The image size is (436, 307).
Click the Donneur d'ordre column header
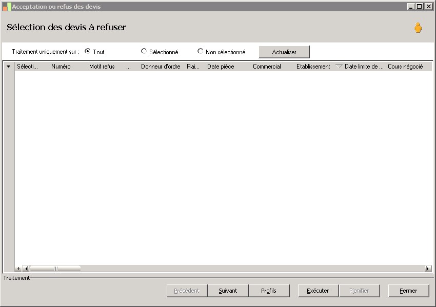click(x=161, y=67)
